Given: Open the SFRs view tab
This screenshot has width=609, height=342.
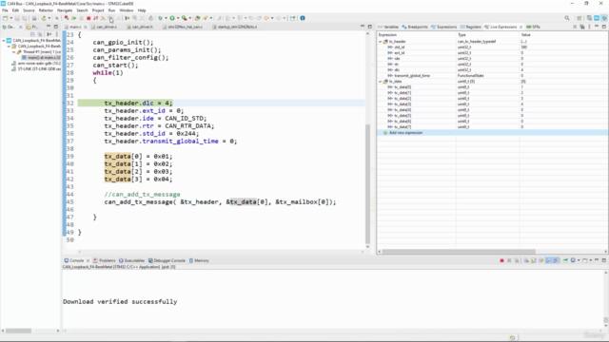Looking at the screenshot, I should [x=534, y=27].
